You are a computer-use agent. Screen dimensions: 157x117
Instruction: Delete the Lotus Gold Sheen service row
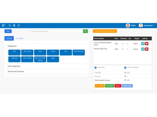(x=147, y=44)
